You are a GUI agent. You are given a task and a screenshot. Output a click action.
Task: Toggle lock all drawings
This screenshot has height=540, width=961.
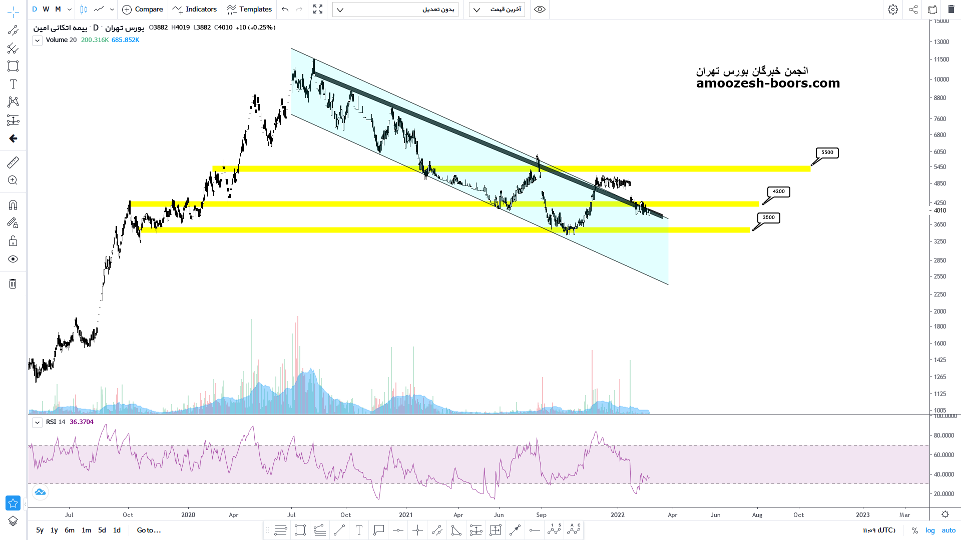[x=13, y=241]
